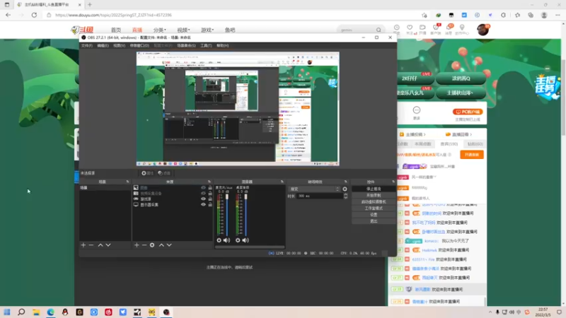This screenshot has height=318, width=566.
Task: Move the source up in the Sources panel
Action: click(161, 245)
